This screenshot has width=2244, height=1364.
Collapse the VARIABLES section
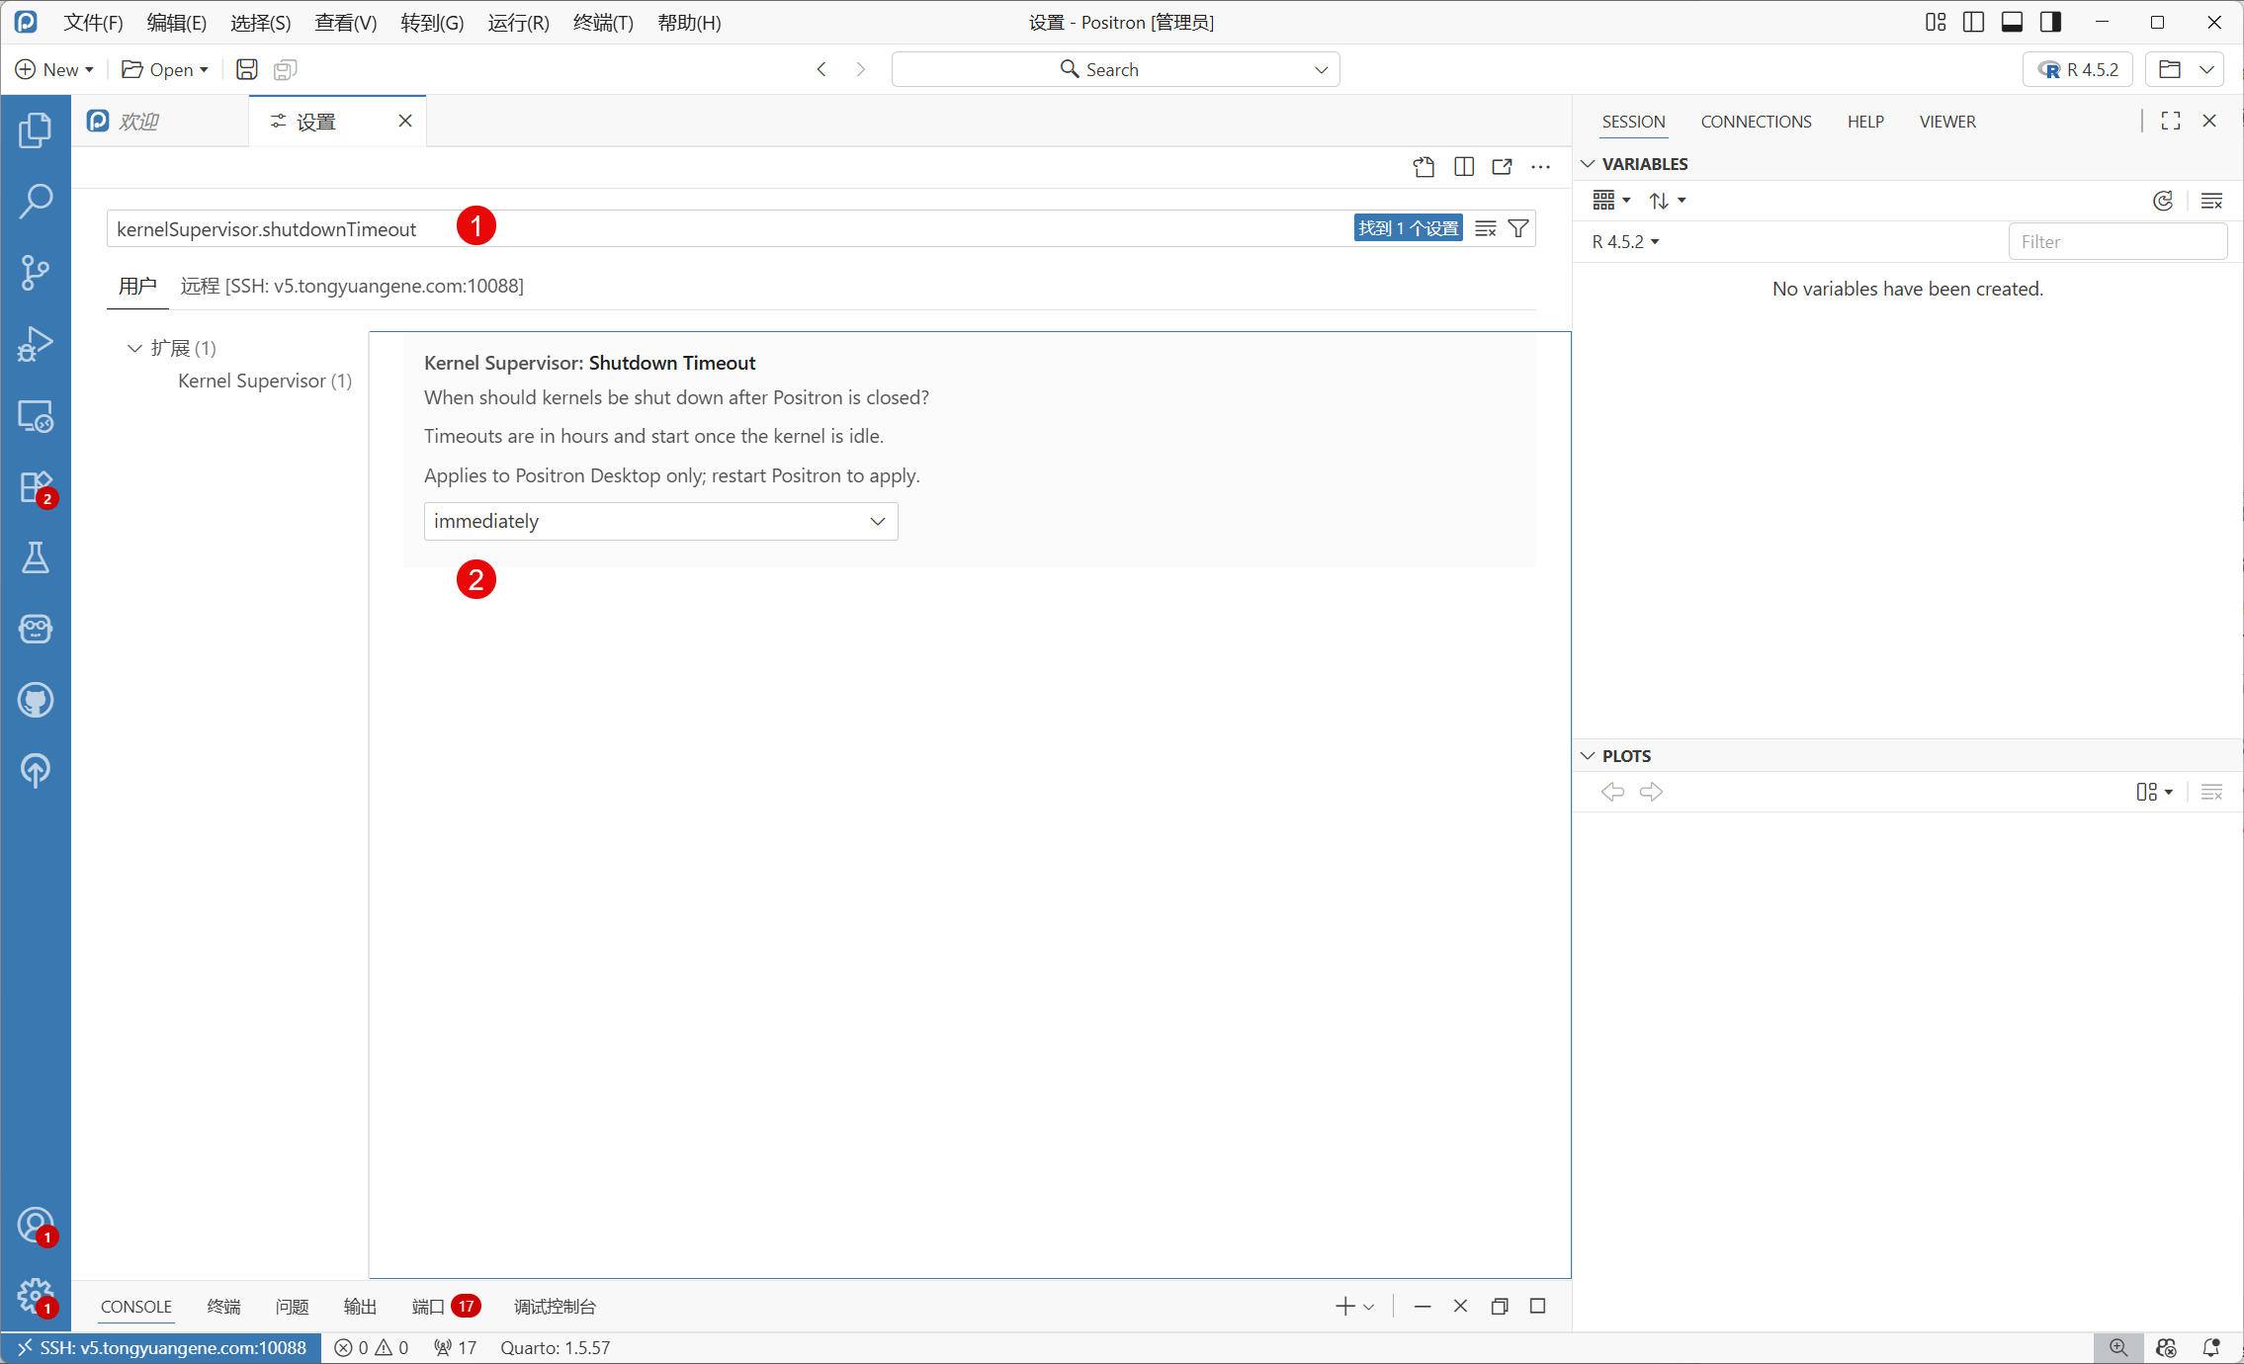tap(1589, 163)
